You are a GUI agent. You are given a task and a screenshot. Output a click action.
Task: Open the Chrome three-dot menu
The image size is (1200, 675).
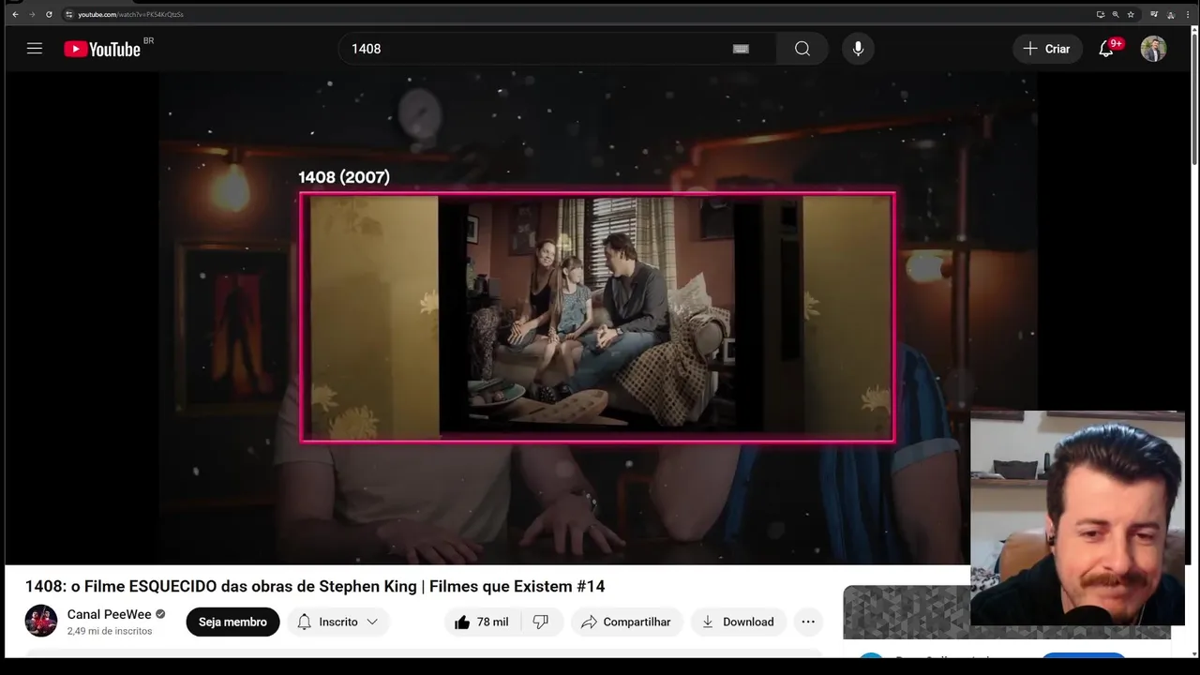click(1188, 14)
